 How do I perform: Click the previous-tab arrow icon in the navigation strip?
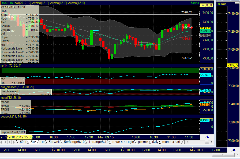coord(5,142)
